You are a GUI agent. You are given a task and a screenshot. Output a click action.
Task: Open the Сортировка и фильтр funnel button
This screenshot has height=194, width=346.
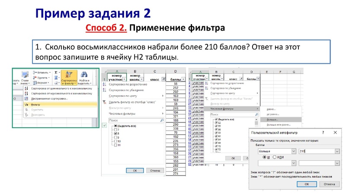coord(69,78)
